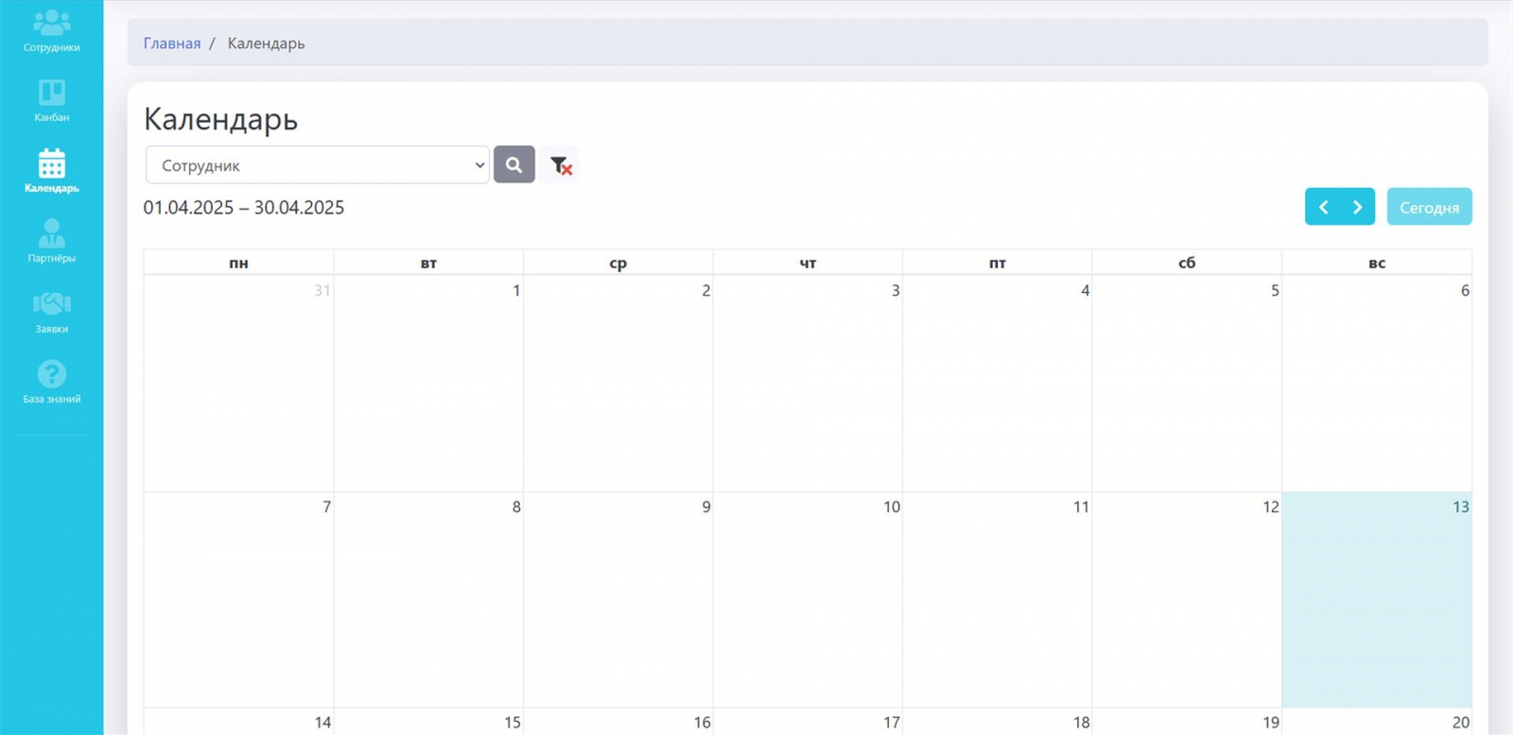Click the чт column header
Viewport: 1513px width, 735px height.
[808, 263]
